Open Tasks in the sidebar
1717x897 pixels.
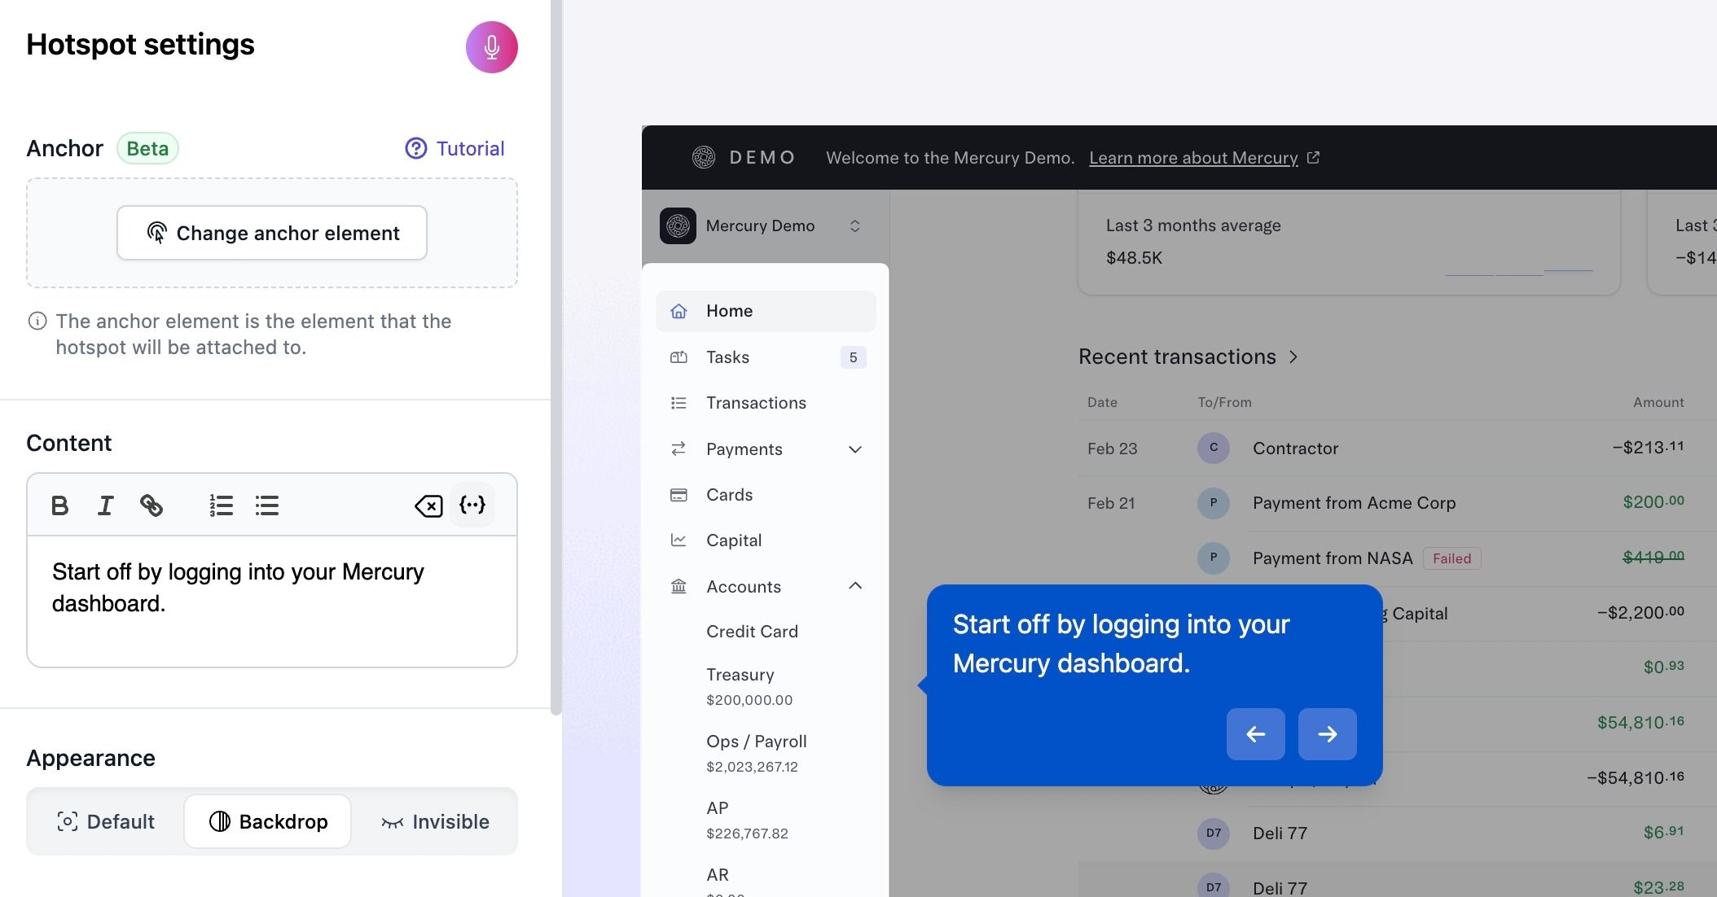click(766, 357)
